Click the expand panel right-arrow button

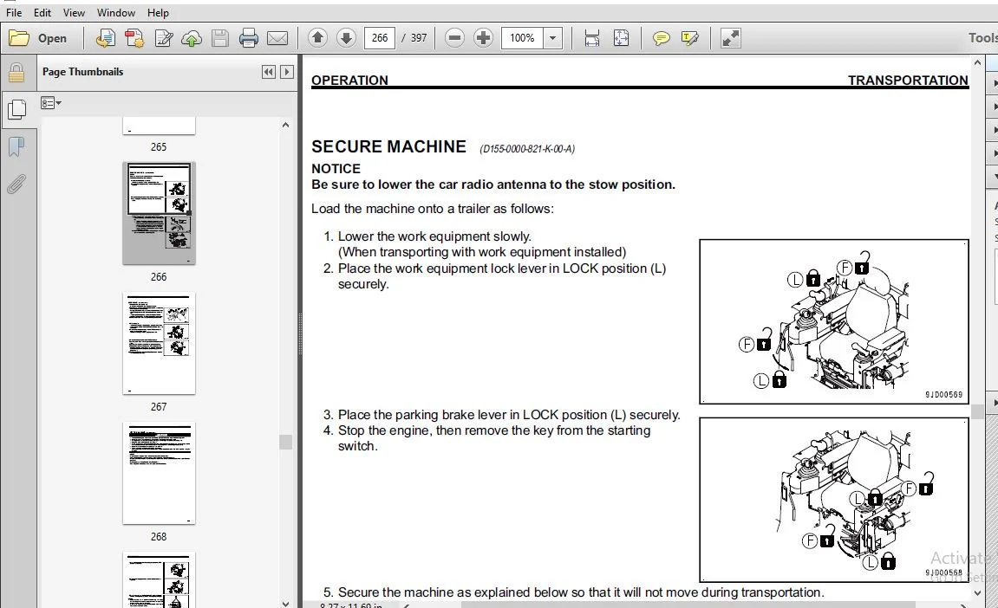pyautogui.click(x=287, y=72)
